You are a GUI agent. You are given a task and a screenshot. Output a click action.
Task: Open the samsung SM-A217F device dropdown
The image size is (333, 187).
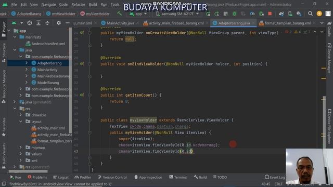(x=177, y=14)
